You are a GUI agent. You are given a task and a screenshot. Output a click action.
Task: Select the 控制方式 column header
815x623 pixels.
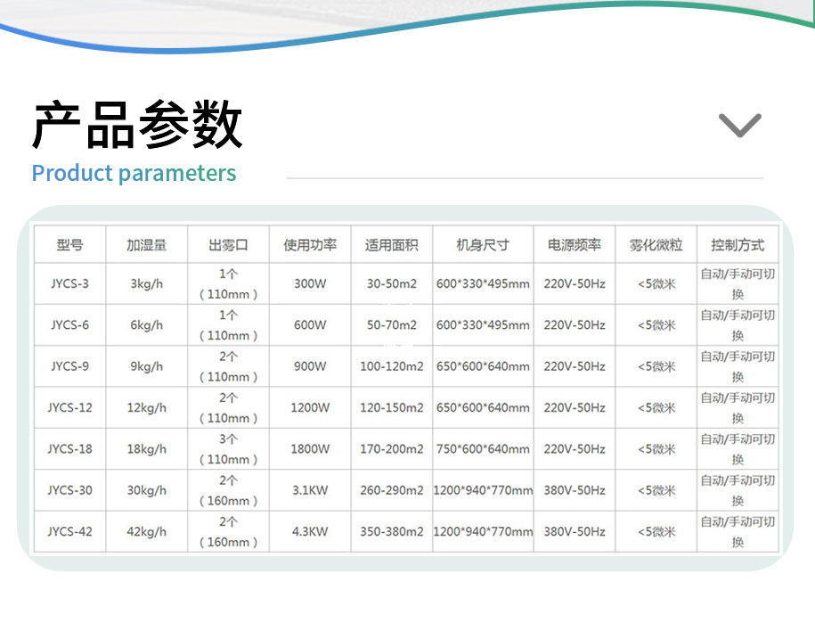[x=738, y=243]
